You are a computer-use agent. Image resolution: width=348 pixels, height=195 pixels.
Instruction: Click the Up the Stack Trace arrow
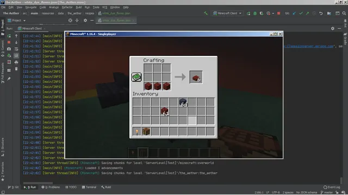16,36
